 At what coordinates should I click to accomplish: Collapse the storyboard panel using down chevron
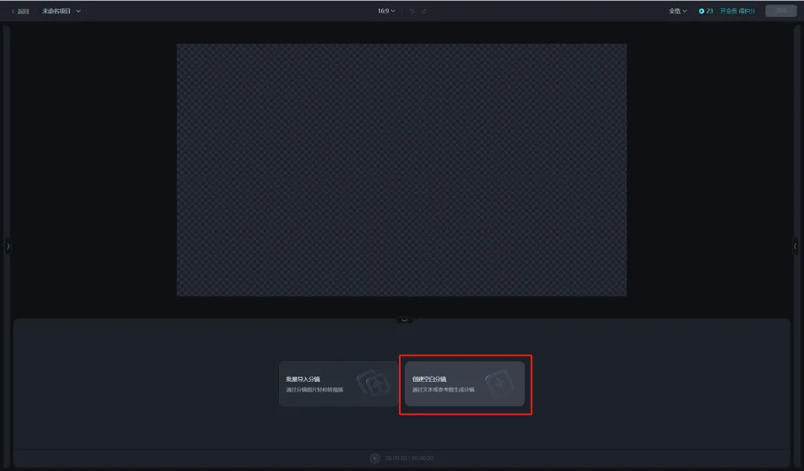click(404, 320)
